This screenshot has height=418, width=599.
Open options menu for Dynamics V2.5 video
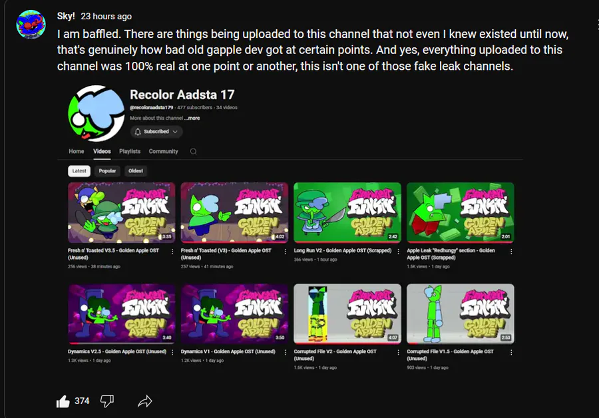(172, 352)
